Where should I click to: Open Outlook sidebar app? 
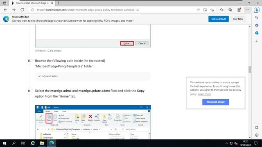pyautogui.click(x=257, y=33)
